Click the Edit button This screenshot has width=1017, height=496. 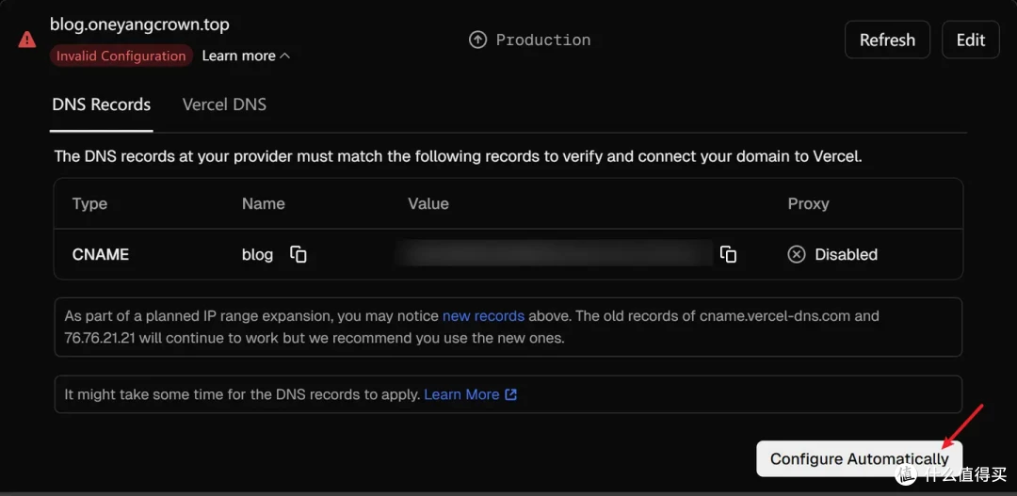point(971,40)
